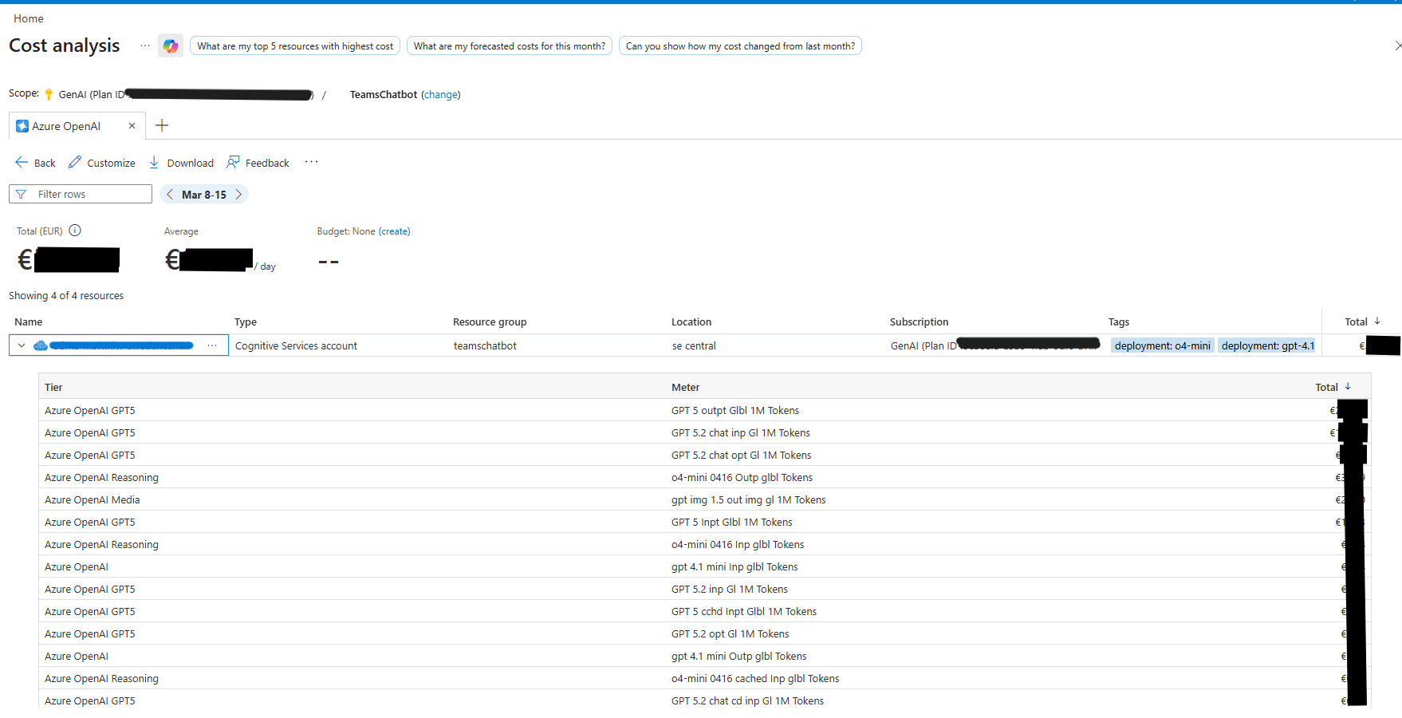Click the funnel icon in Filter rows
Viewport: 1402px width, 718px height.
(x=21, y=195)
